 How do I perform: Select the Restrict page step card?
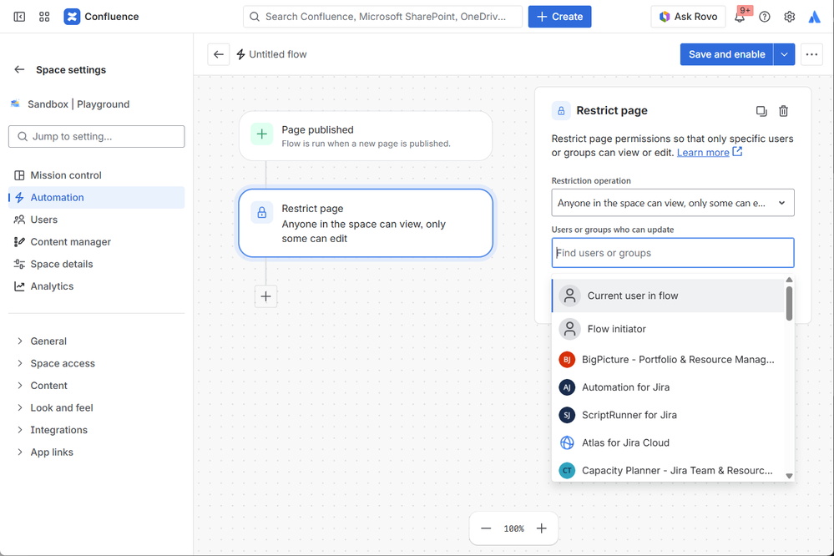click(x=366, y=224)
